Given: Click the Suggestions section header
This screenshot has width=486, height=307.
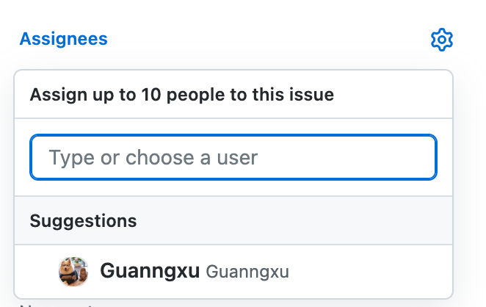Looking at the screenshot, I should [233, 220].
